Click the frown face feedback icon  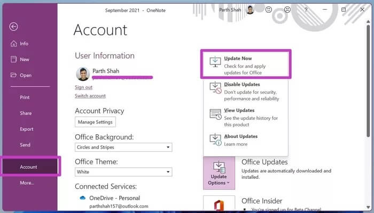(287, 10)
